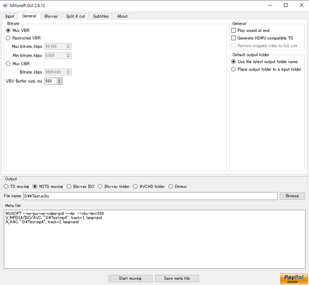The image size is (309, 285).
Task: Open the PayPal Donate button
Action: tap(294, 279)
